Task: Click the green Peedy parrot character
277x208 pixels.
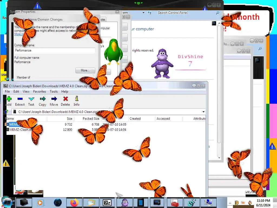Action: [x=113, y=52]
